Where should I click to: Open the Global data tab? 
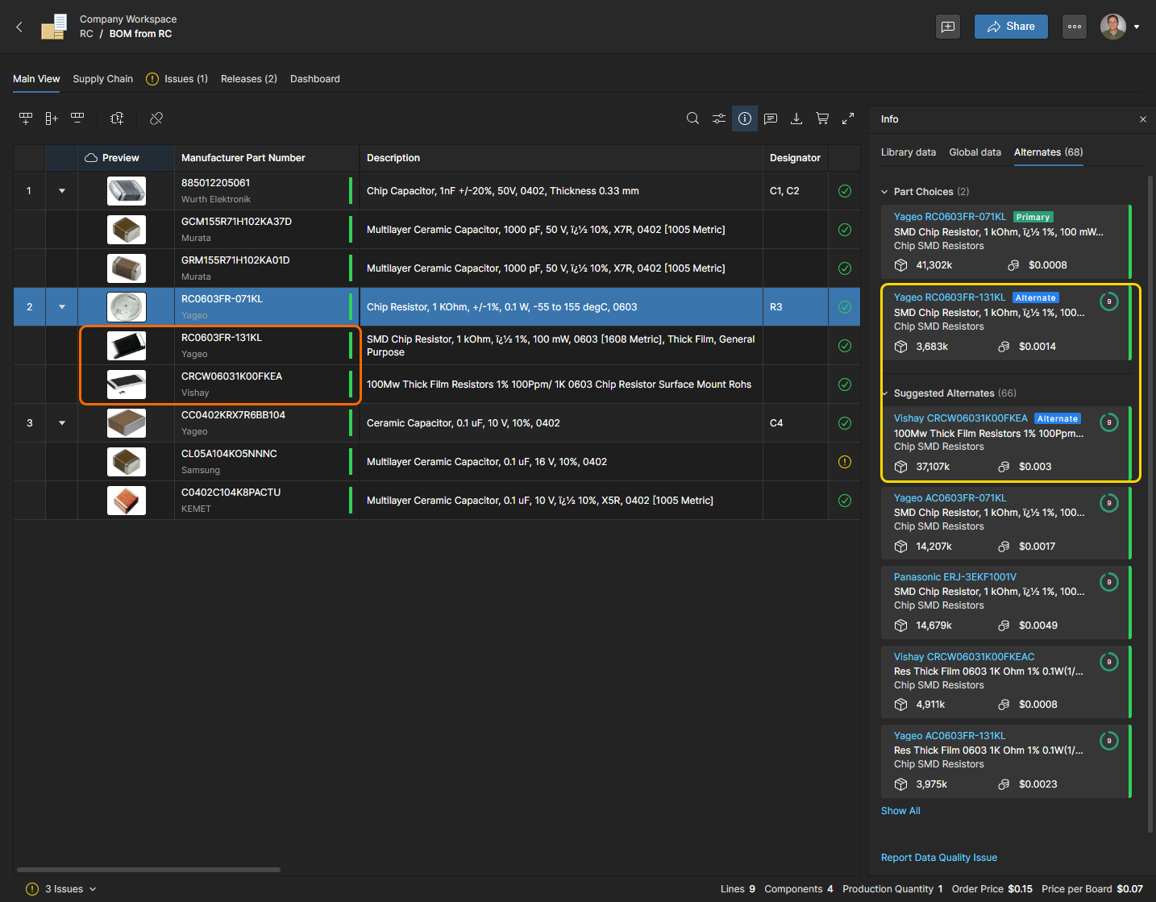(x=975, y=152)
